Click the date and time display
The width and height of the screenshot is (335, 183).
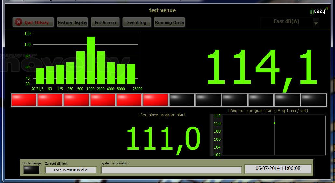pos(278,169)
